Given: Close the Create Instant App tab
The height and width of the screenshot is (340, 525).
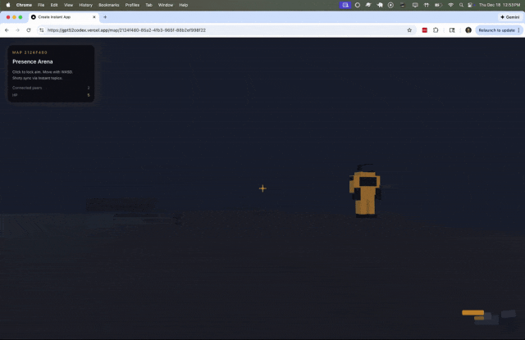Looking at the screenshot, I should [x=94, y=17].
